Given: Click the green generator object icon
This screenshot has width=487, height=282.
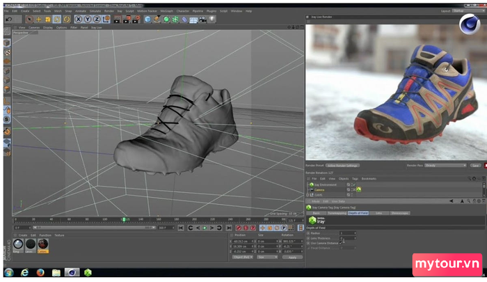Looking at the screenshot, I should [166, 19].
